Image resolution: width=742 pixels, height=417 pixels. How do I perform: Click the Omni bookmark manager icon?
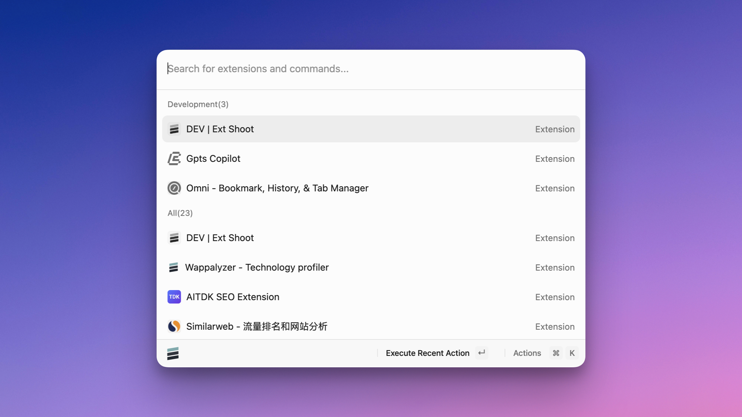174,188
